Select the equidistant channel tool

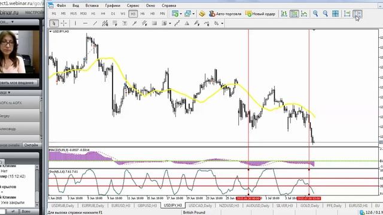coord(105,23)
